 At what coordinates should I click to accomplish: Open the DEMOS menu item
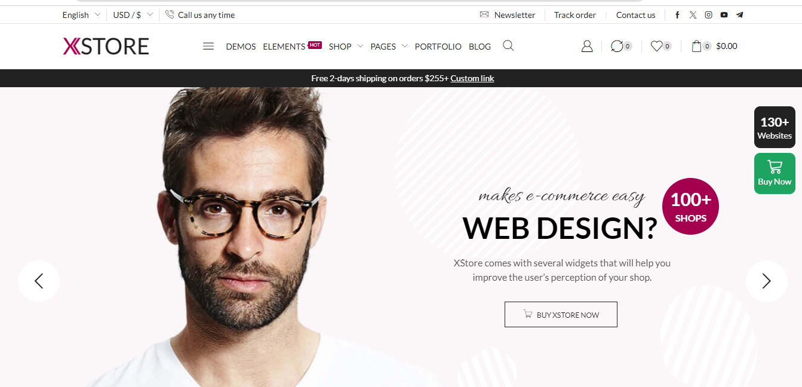[241, 47]
